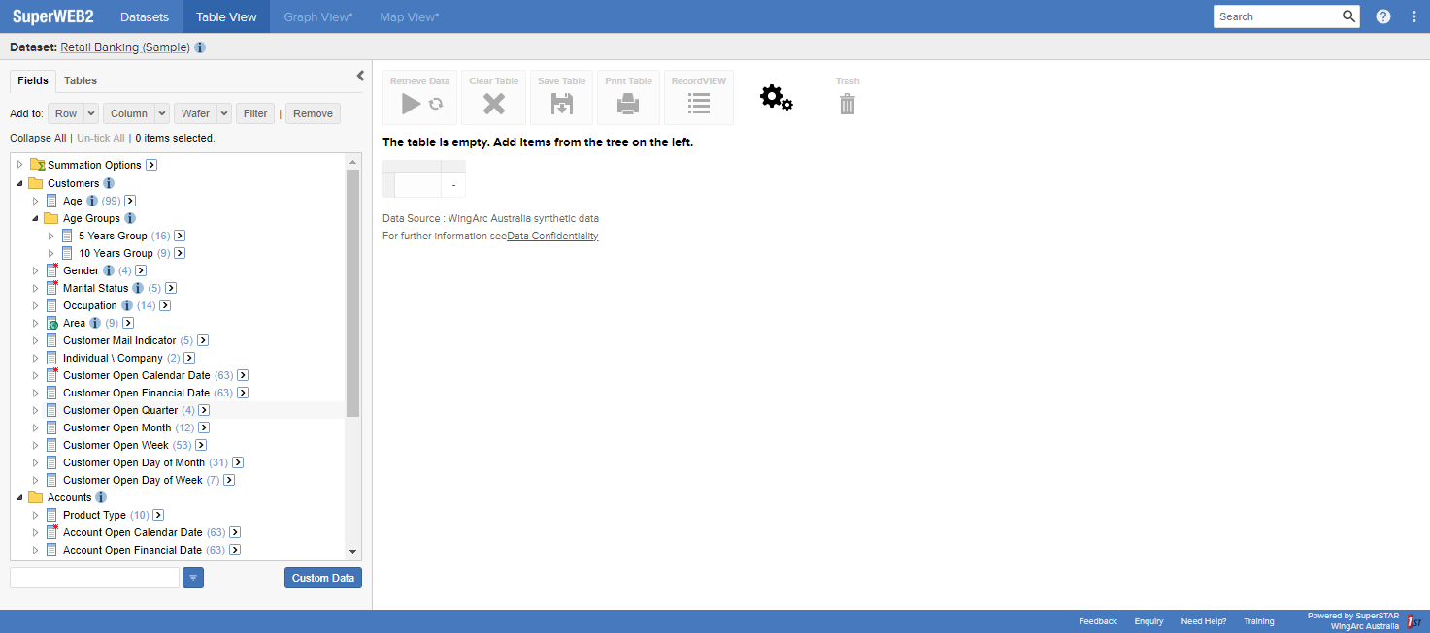
Task: Open the Wafer dropdown arrow
Action: click(224, 113)
